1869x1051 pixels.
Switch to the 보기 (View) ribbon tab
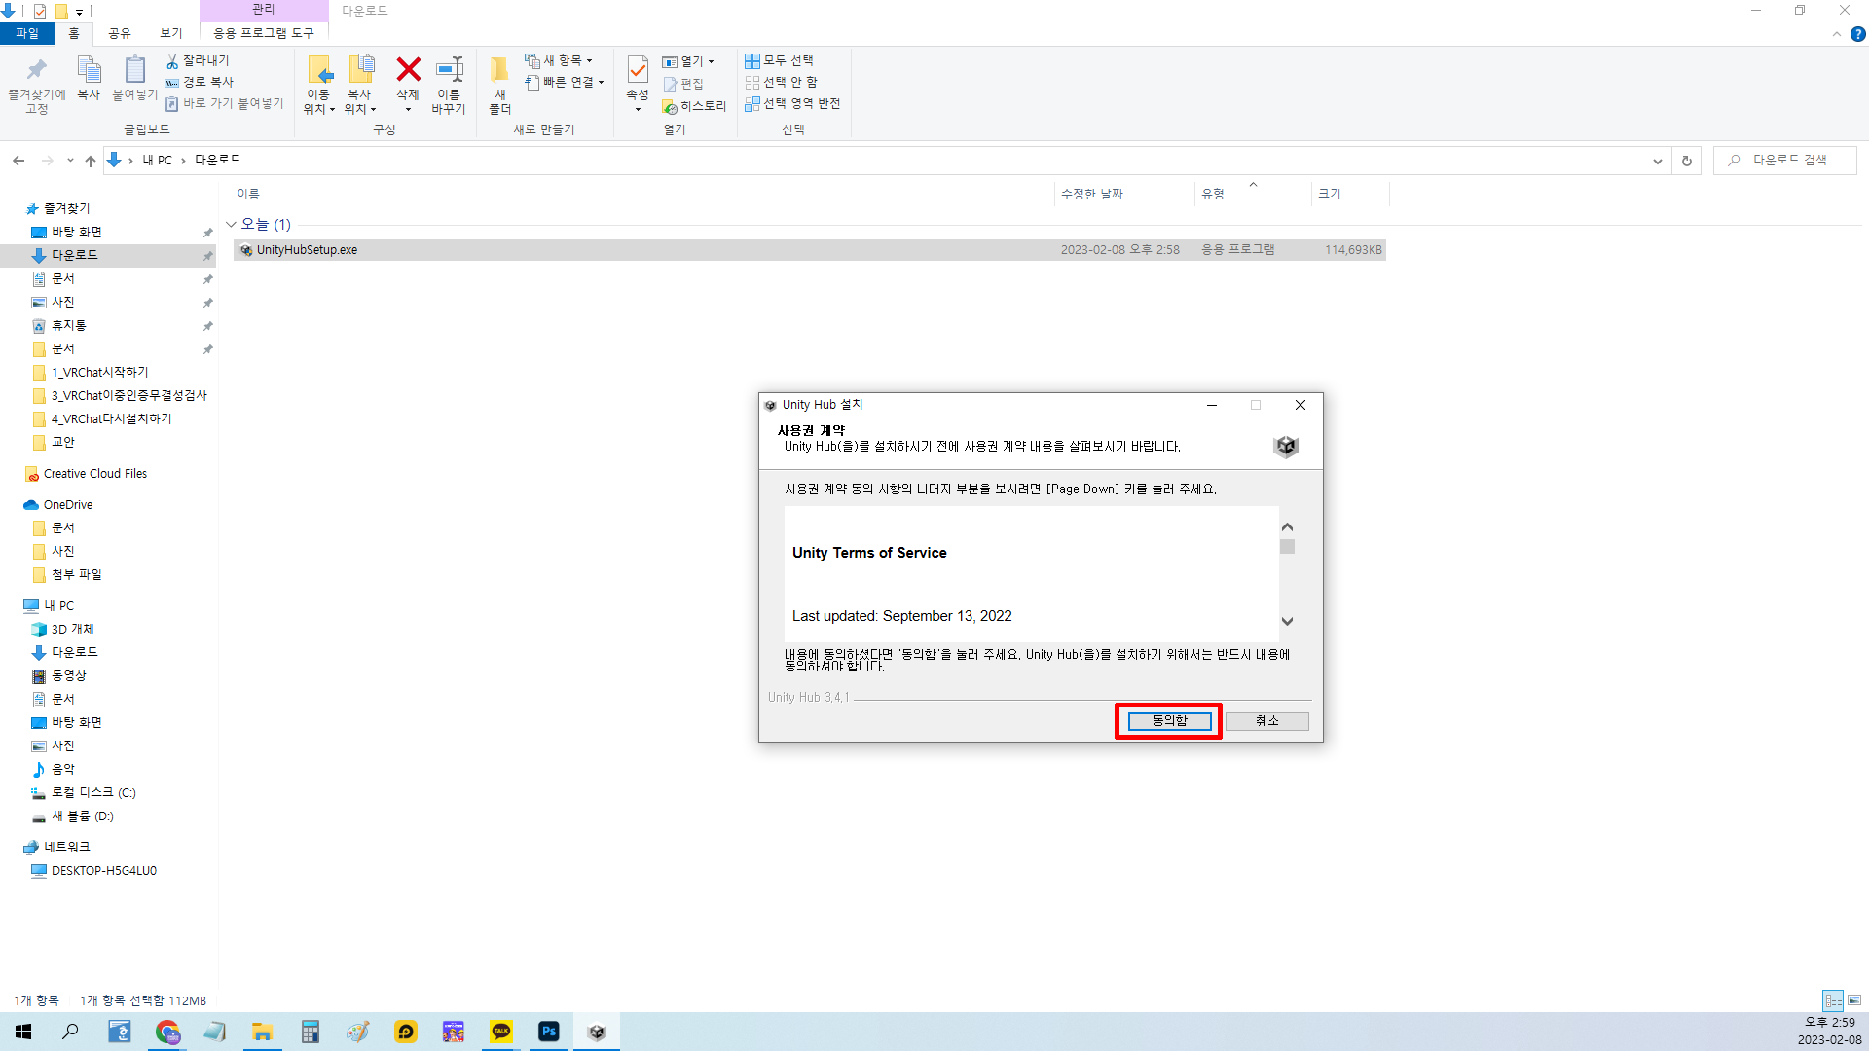coord(171,33)
